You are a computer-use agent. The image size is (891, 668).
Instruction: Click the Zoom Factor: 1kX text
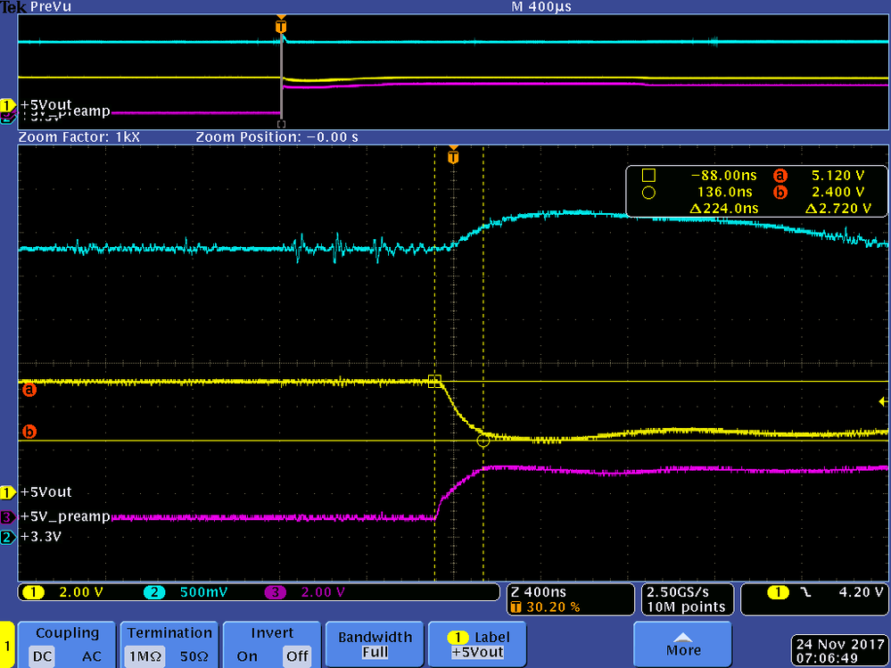(78, 136)
